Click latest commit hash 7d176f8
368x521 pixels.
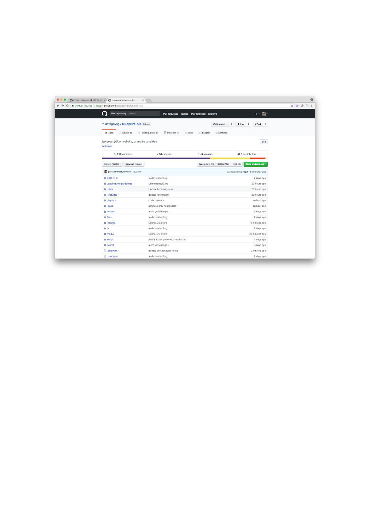(246, 172)
